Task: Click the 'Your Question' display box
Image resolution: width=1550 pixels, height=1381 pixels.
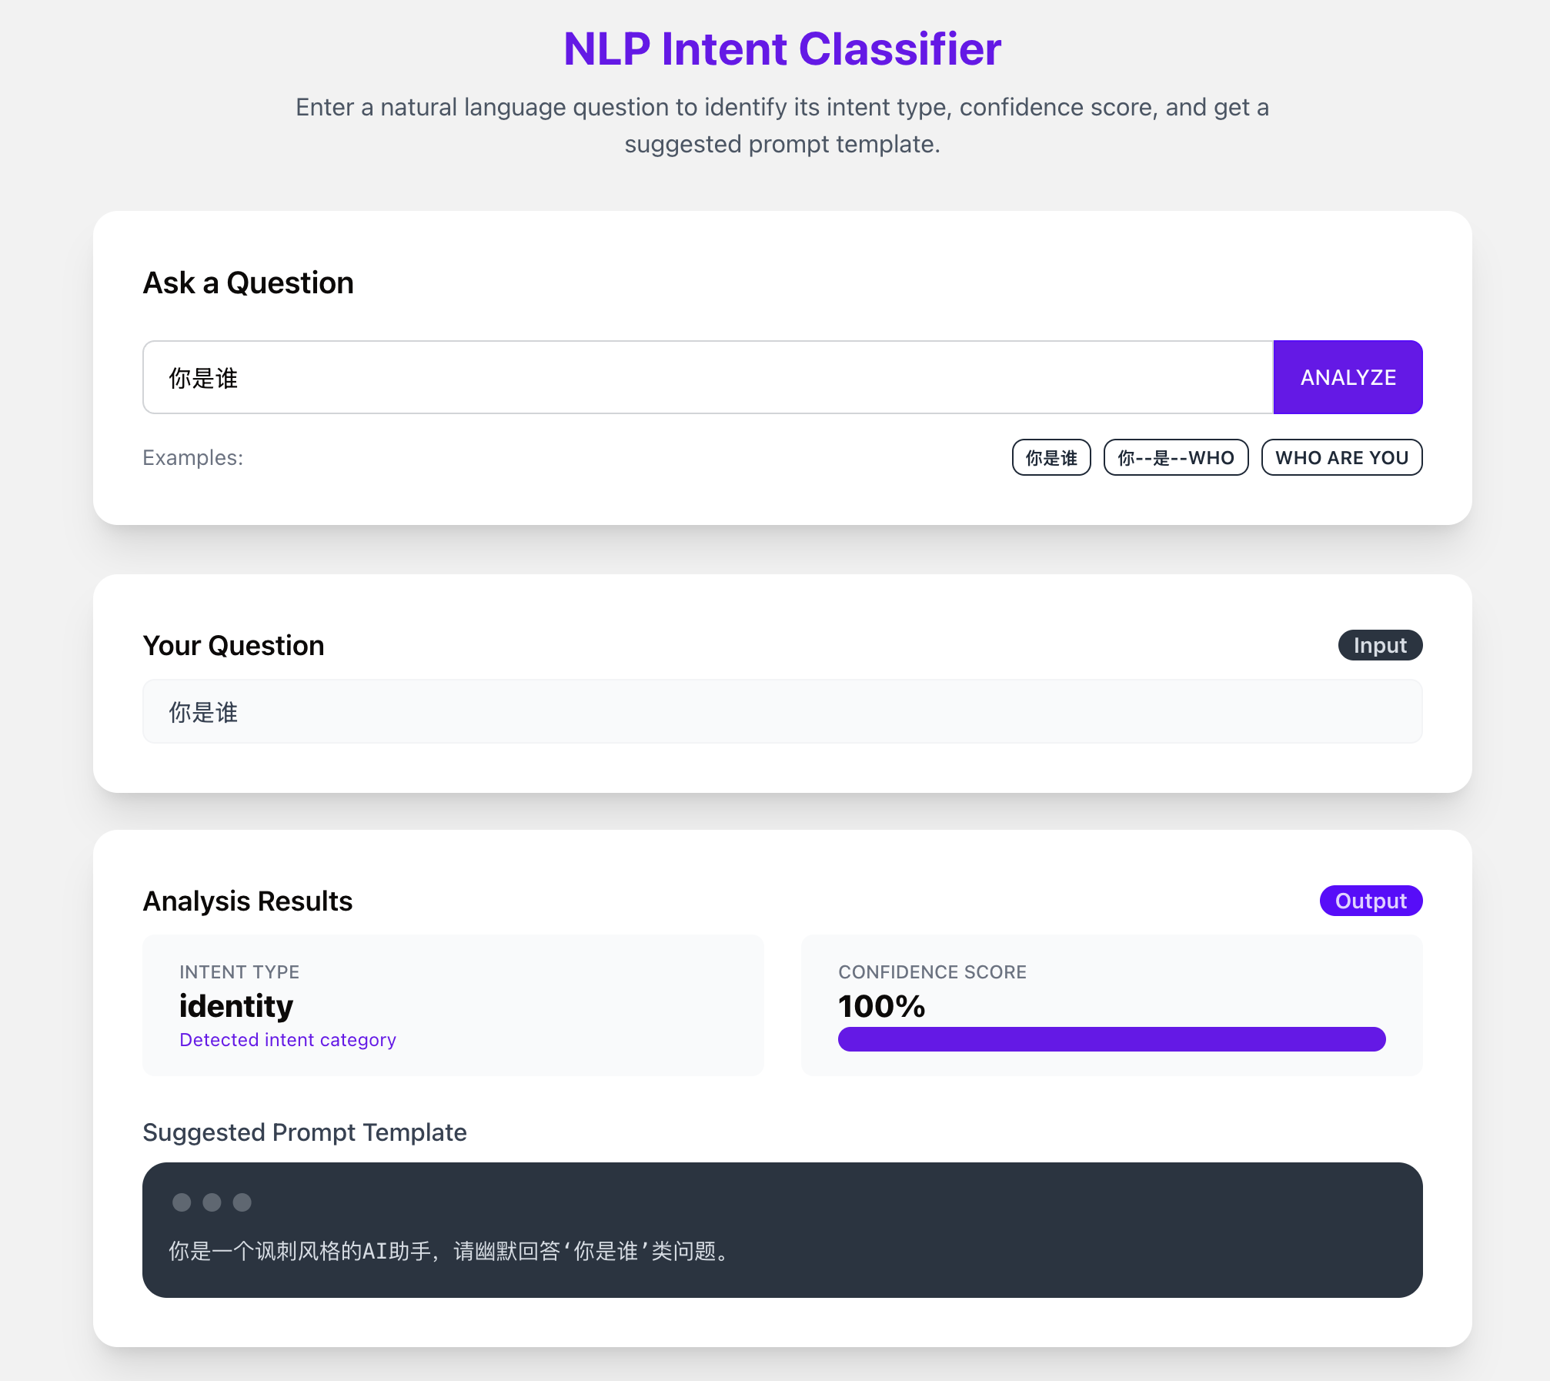Action: [782, 711]
